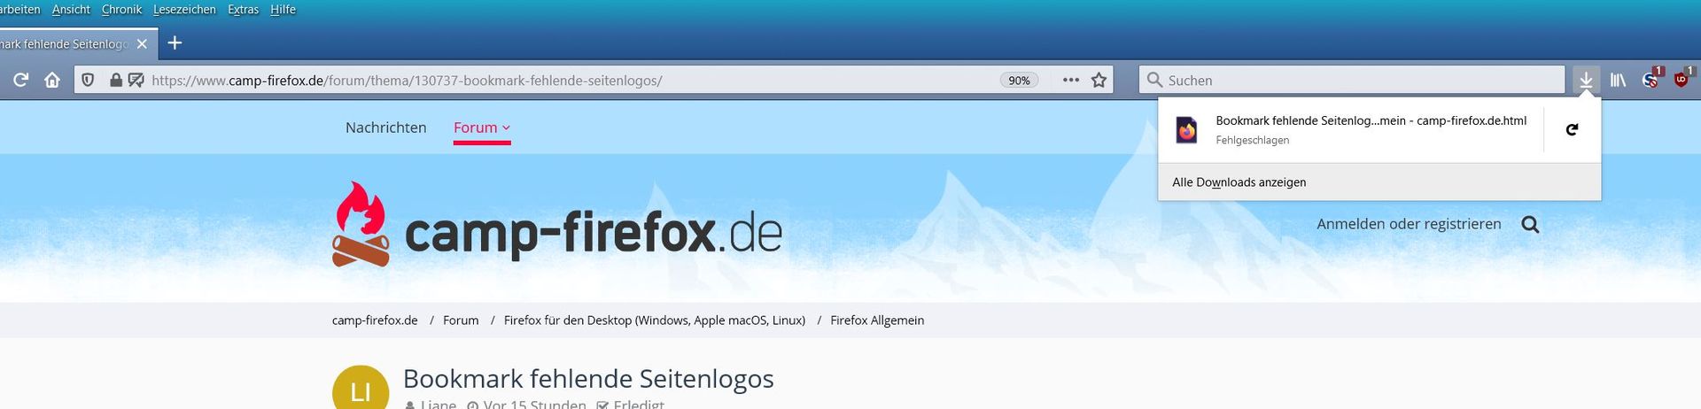Viewport: 1701px width, 409px height.
Task: Click Alle Downloads anzeigen
Action: tap(1239, 181)
